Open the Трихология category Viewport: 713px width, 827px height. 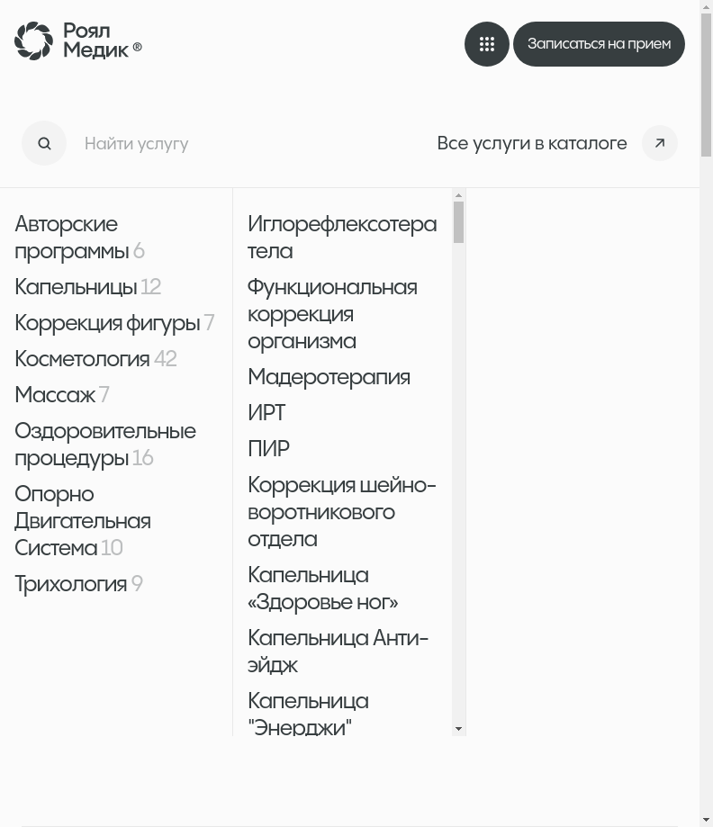(70, 584)
